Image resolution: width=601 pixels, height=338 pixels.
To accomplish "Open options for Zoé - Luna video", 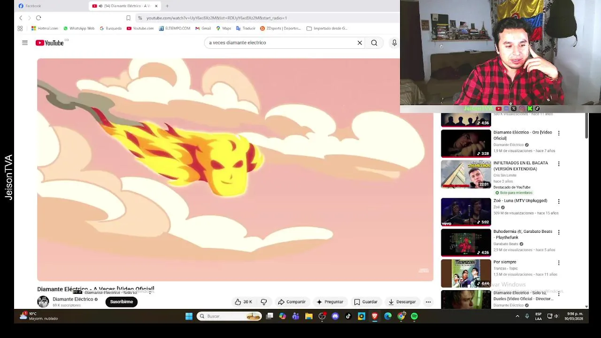I will pyautogui.click(x=559, y=201).
